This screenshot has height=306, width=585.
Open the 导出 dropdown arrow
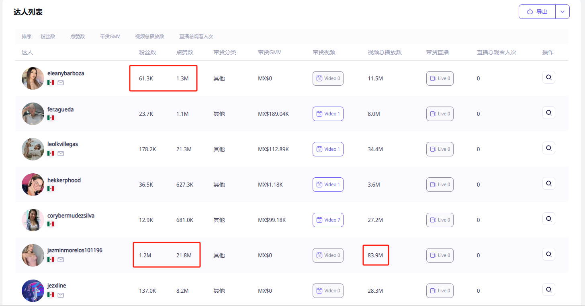[x=562, y=12]
